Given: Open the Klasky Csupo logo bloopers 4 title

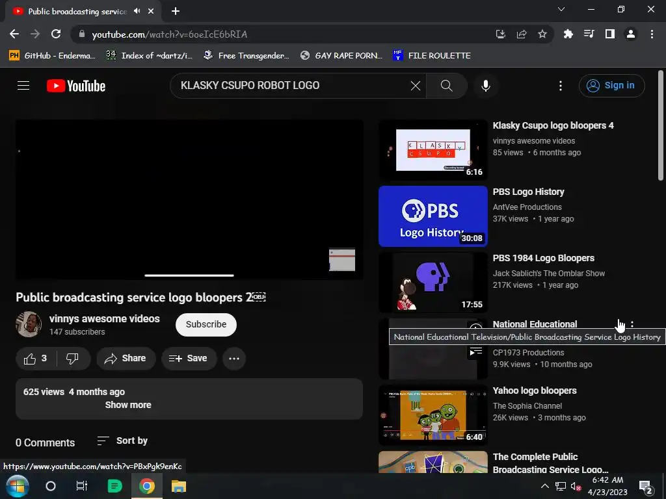Looking at the screenshot, I should [x=553, y=125].
